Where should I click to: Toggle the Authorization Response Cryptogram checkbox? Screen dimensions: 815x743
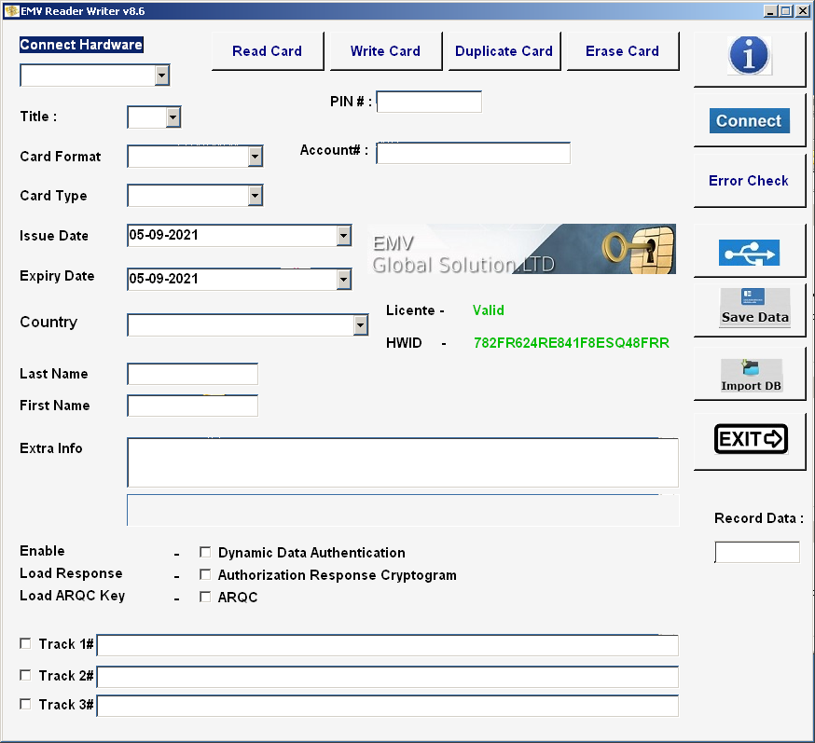[206, 575]
